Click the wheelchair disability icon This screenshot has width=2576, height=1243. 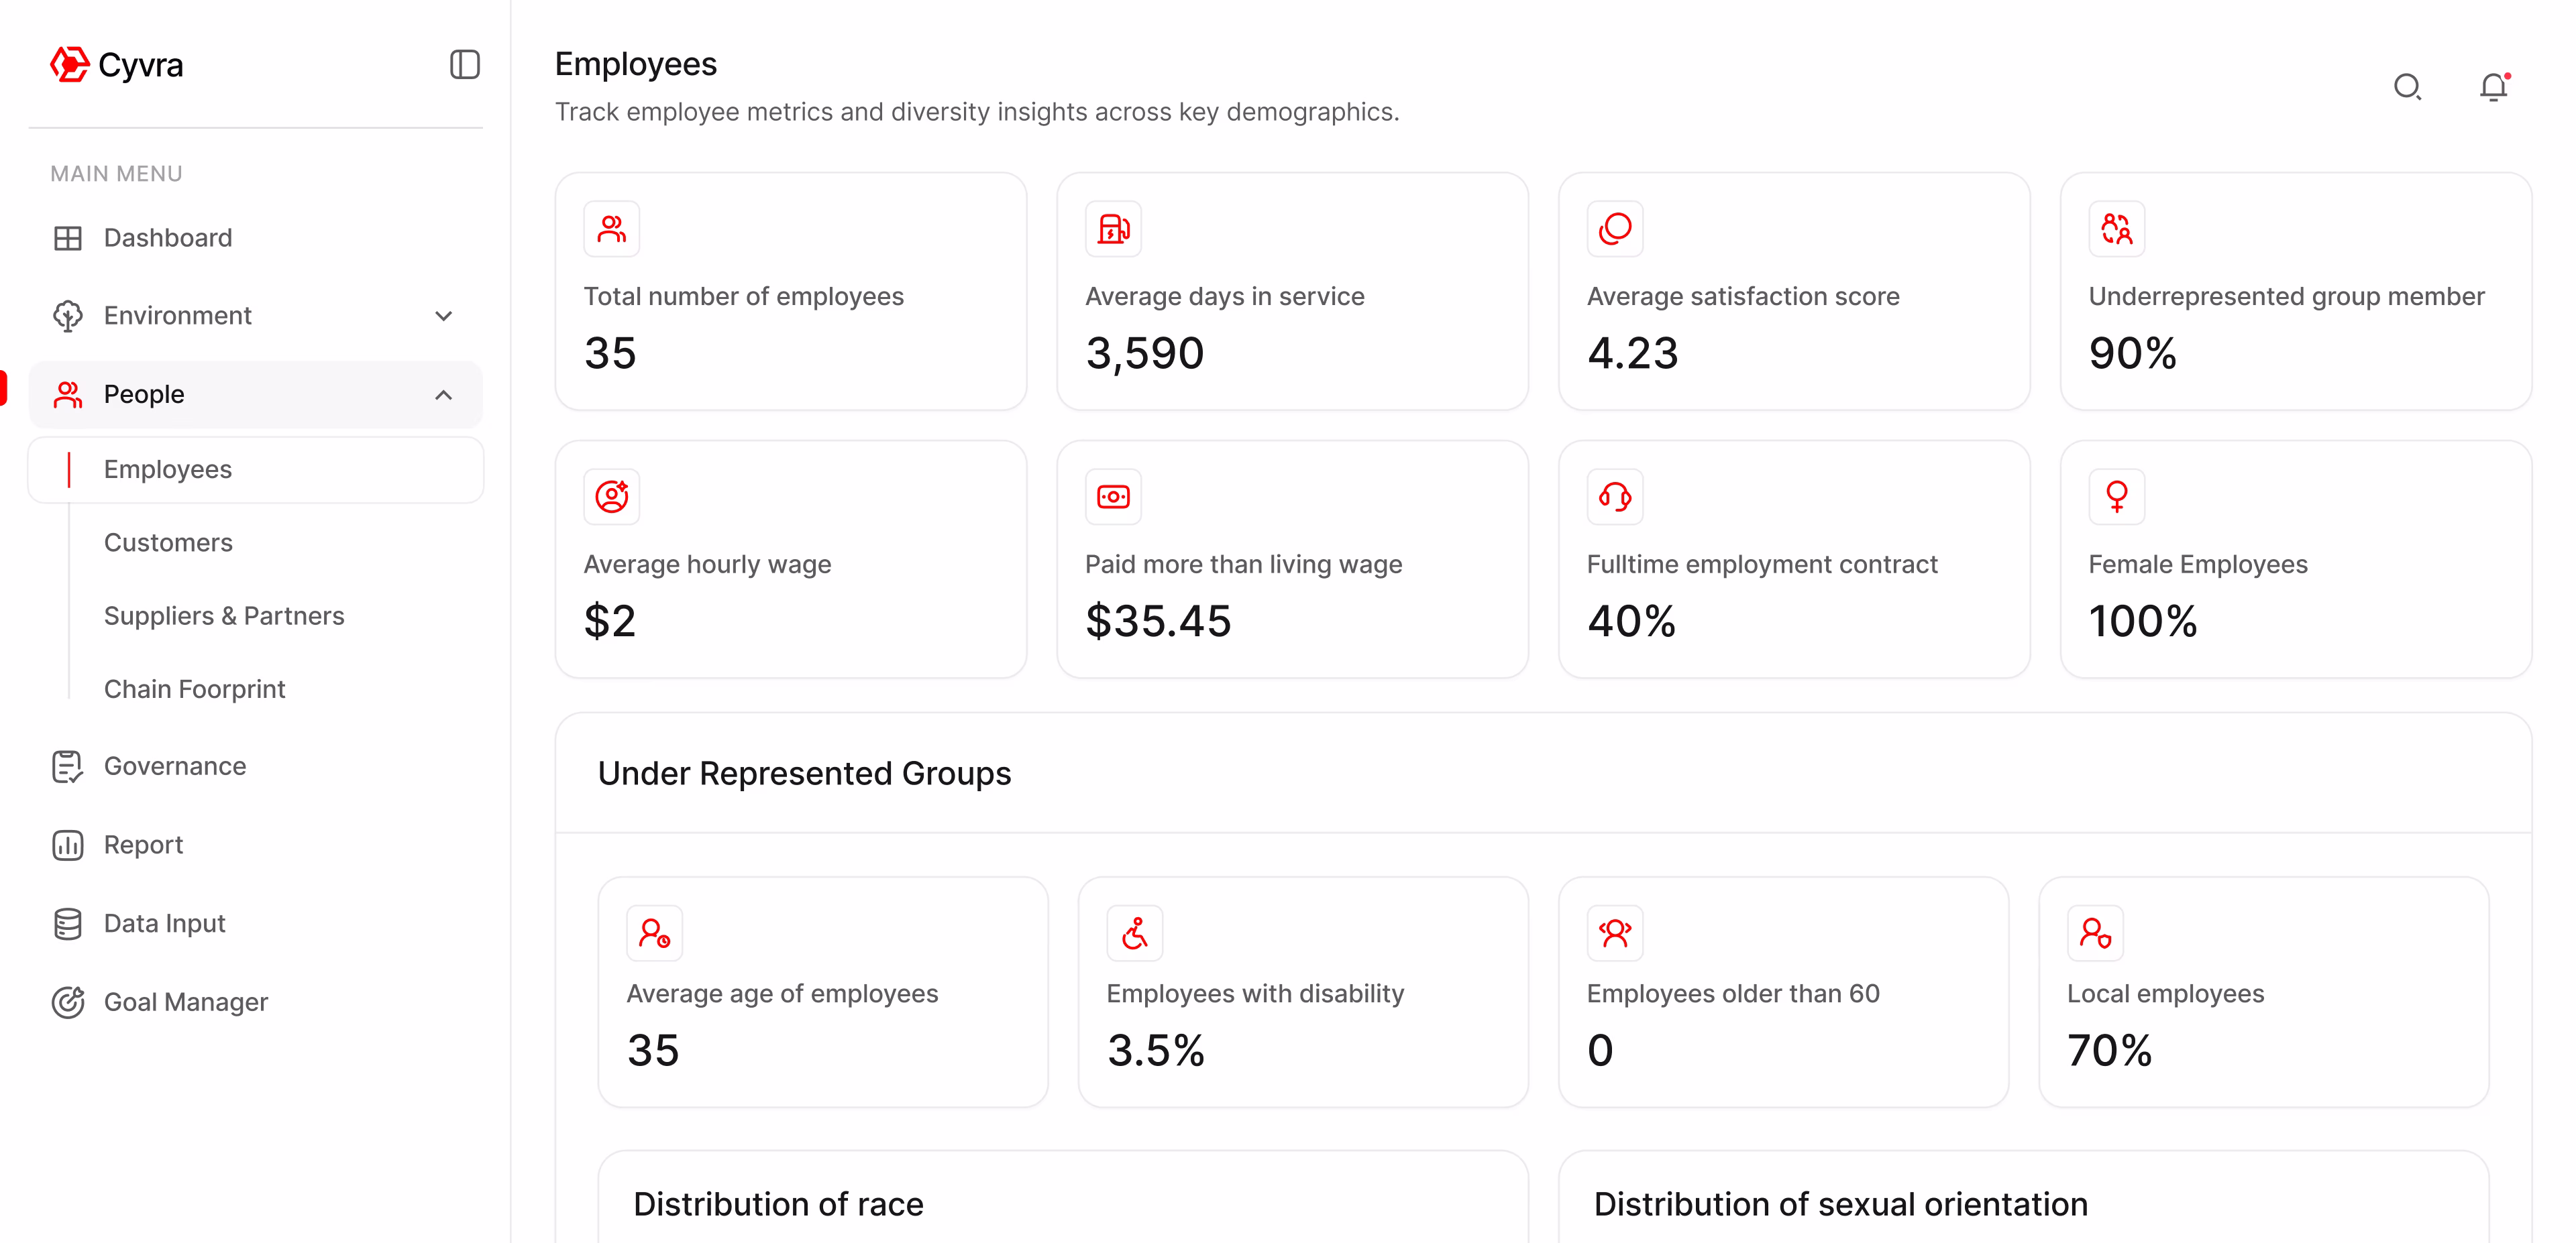tap(1134, 933)
